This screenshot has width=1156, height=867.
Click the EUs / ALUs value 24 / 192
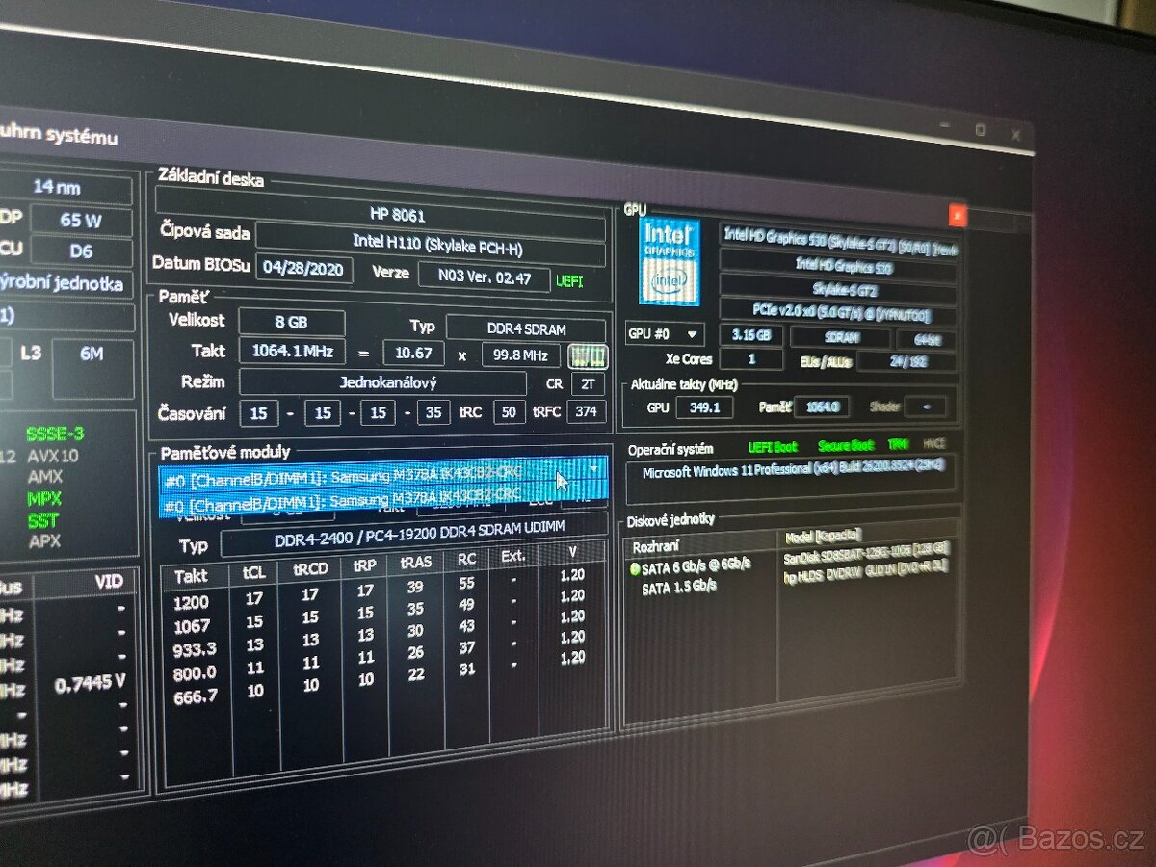pos(906,363)
